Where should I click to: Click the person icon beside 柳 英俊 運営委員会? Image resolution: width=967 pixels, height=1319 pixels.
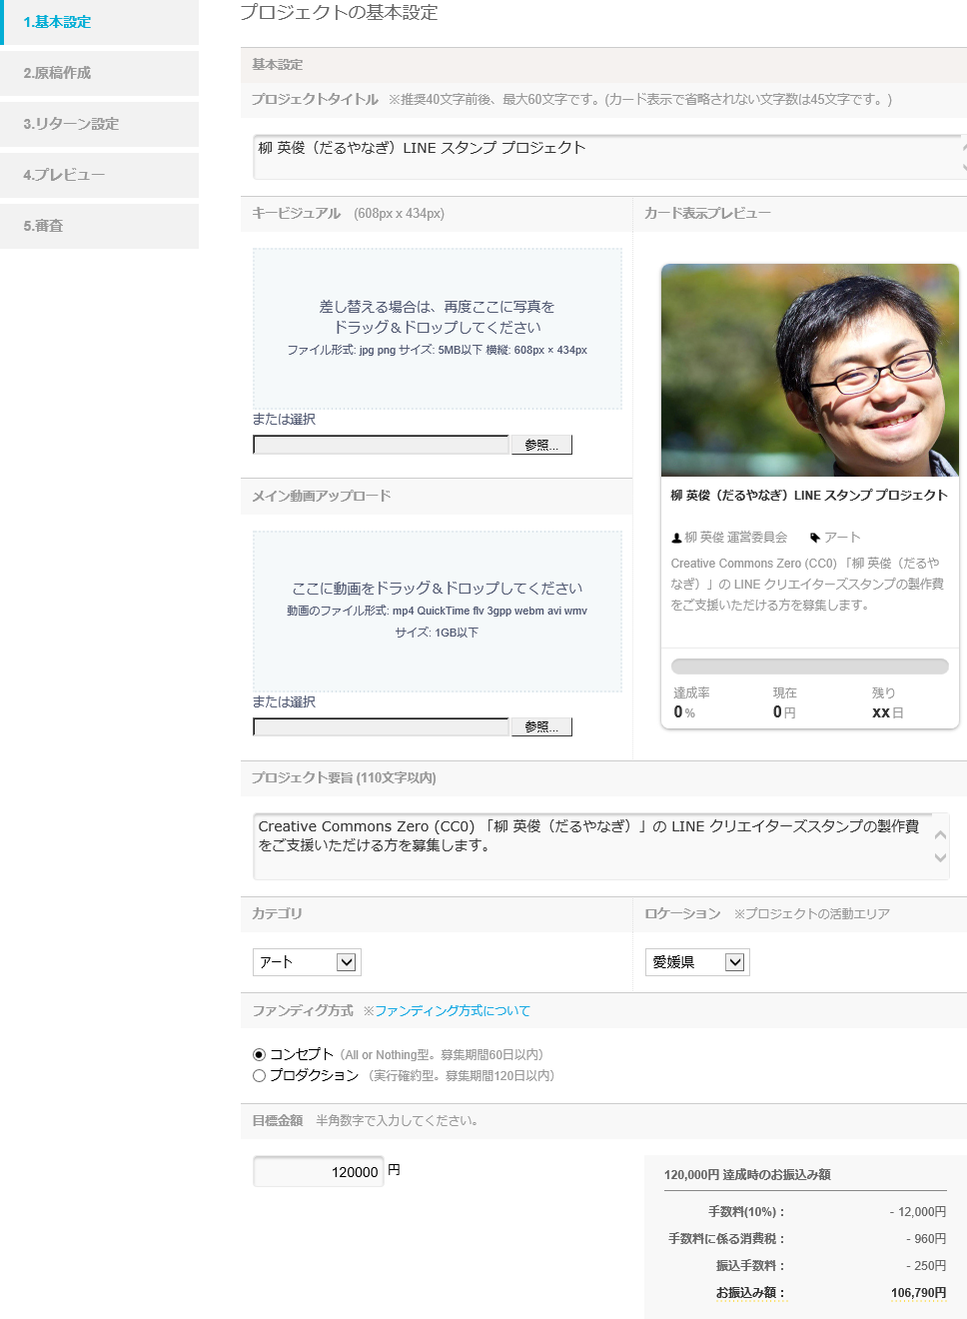(676, 538)
